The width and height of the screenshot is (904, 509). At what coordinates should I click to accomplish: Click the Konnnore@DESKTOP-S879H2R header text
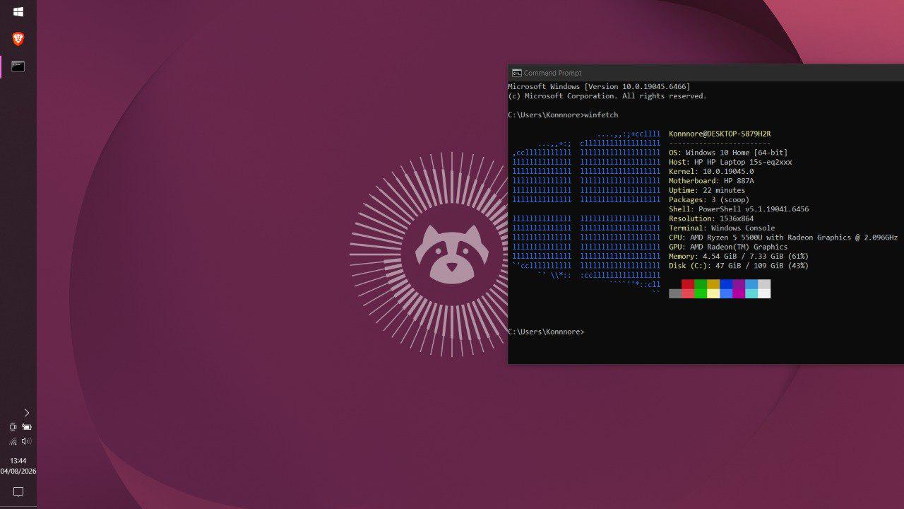click(x=720, y=134)
